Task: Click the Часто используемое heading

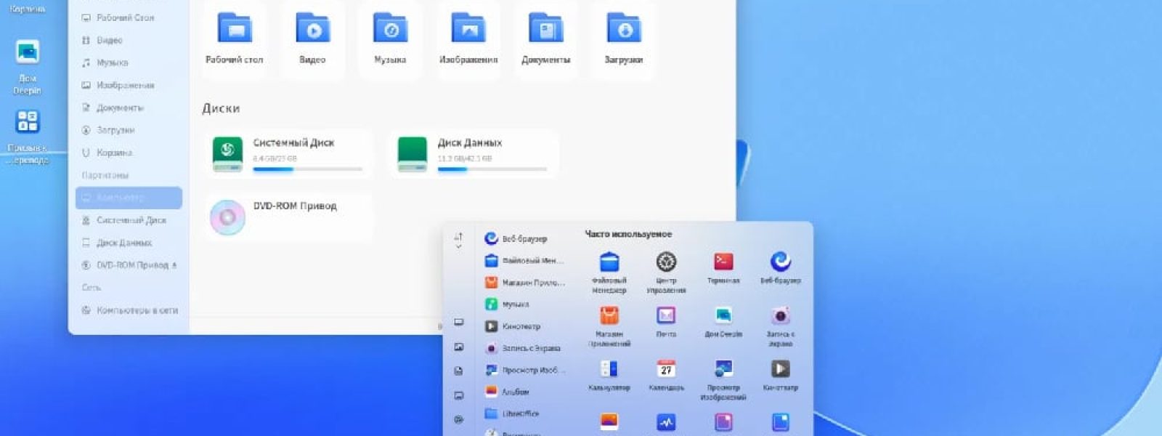Action: pos(628,234)
